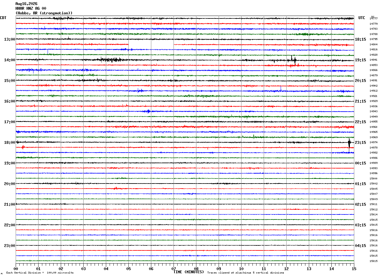Click the TIME (MINUTES) axis label
Viewport: 379px width, 277px height.
tap(189, 272)
